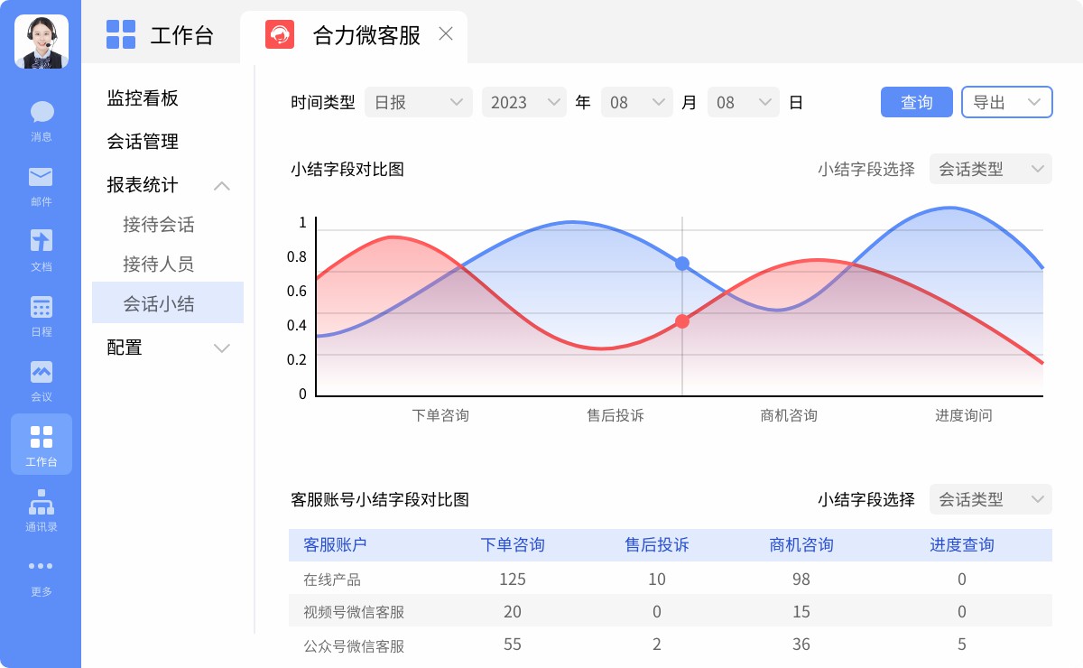The height and width of the screenshot is (668, 1083).
Task: Open 监控看板 monitoring dashboard
Action: click(143, 98)
